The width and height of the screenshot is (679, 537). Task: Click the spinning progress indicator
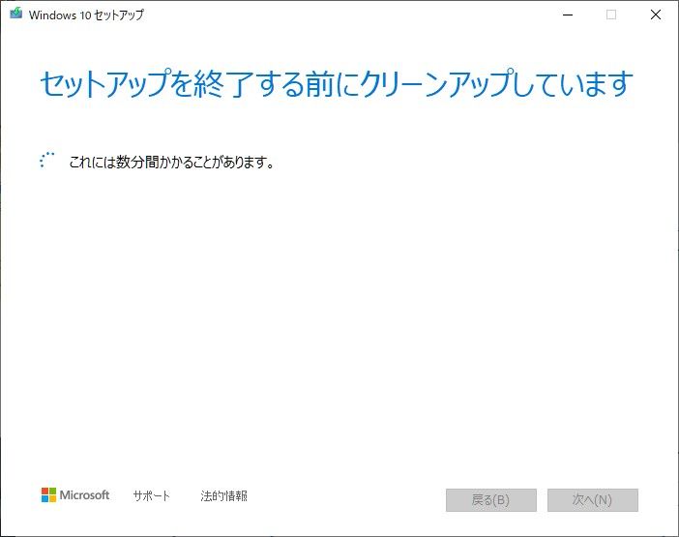46,160
